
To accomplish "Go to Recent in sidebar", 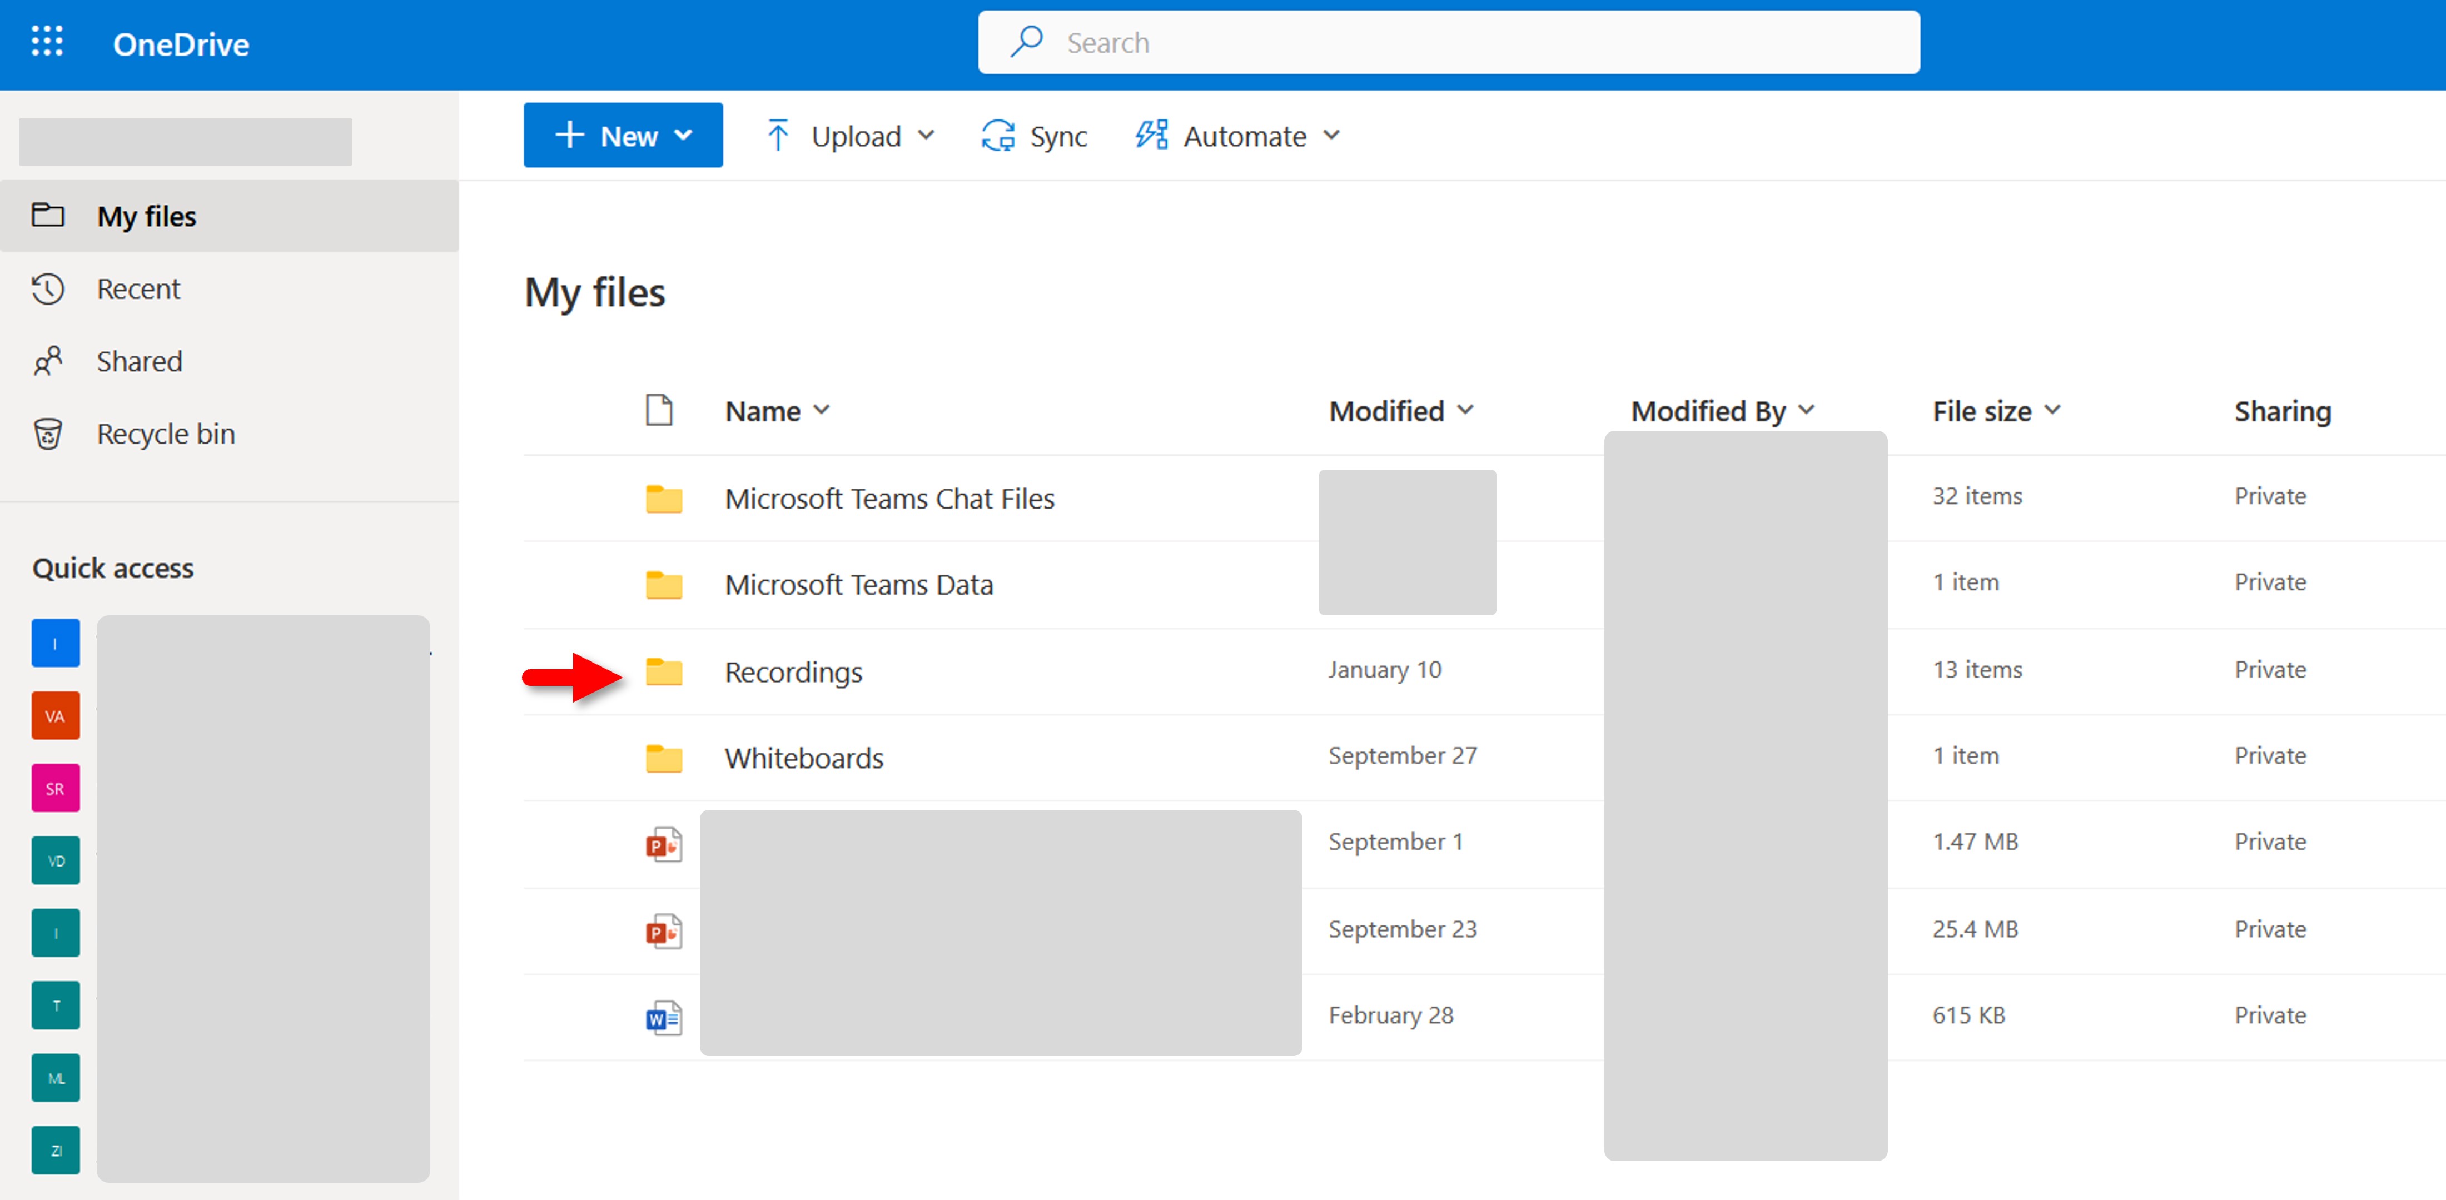I will tap(138, 288).
